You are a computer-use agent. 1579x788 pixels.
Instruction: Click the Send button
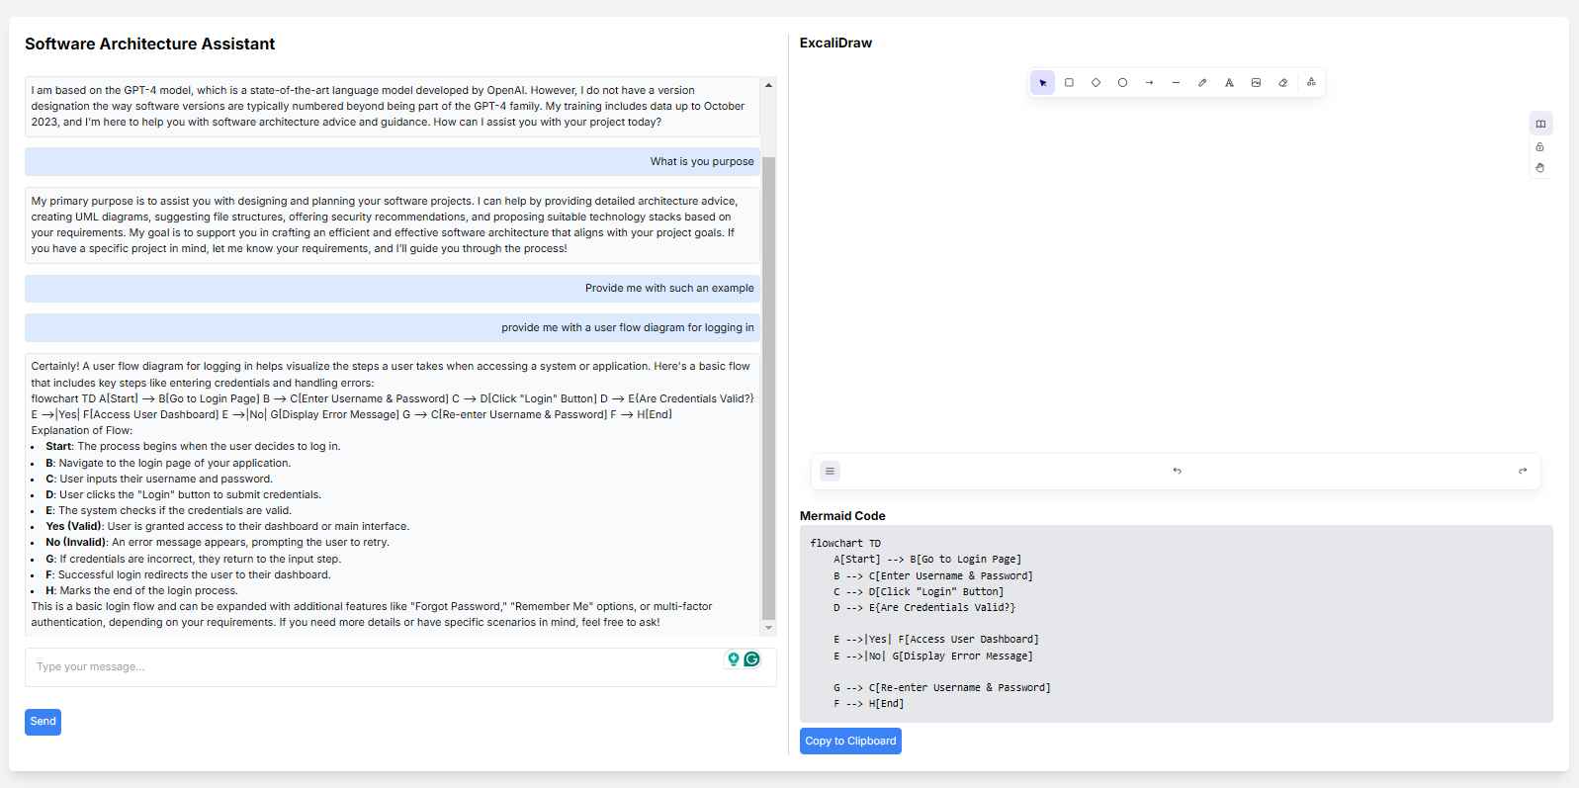click(43, 722)
